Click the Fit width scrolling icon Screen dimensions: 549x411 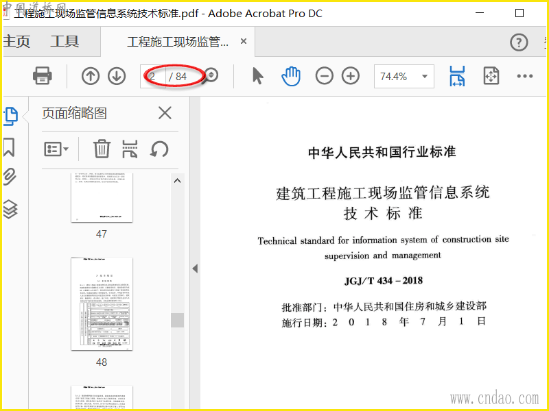(457, 76)
